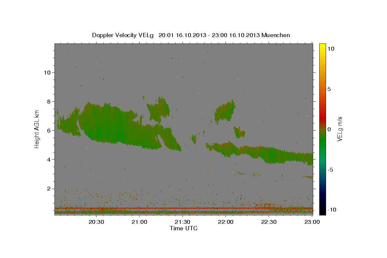Click the colorbar label 5
The image size is (387, 258).
329,89
